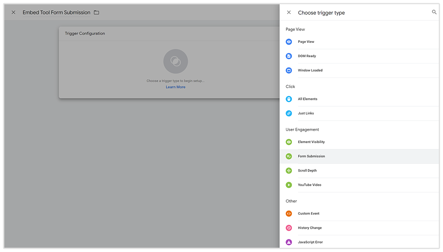Click the Custom Event code icon
The image size is (443, 252).
pyautogui.click(x=289, y=213)
